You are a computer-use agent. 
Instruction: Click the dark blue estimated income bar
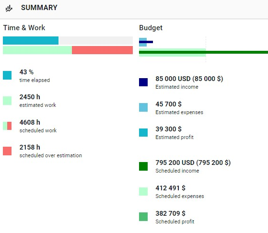[146, 42]
